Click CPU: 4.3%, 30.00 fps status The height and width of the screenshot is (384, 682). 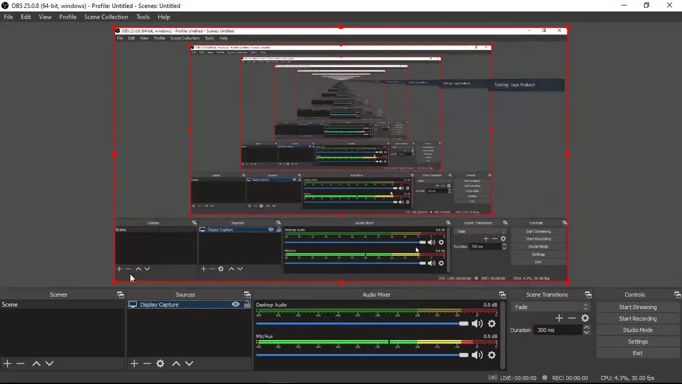point(627,378)
